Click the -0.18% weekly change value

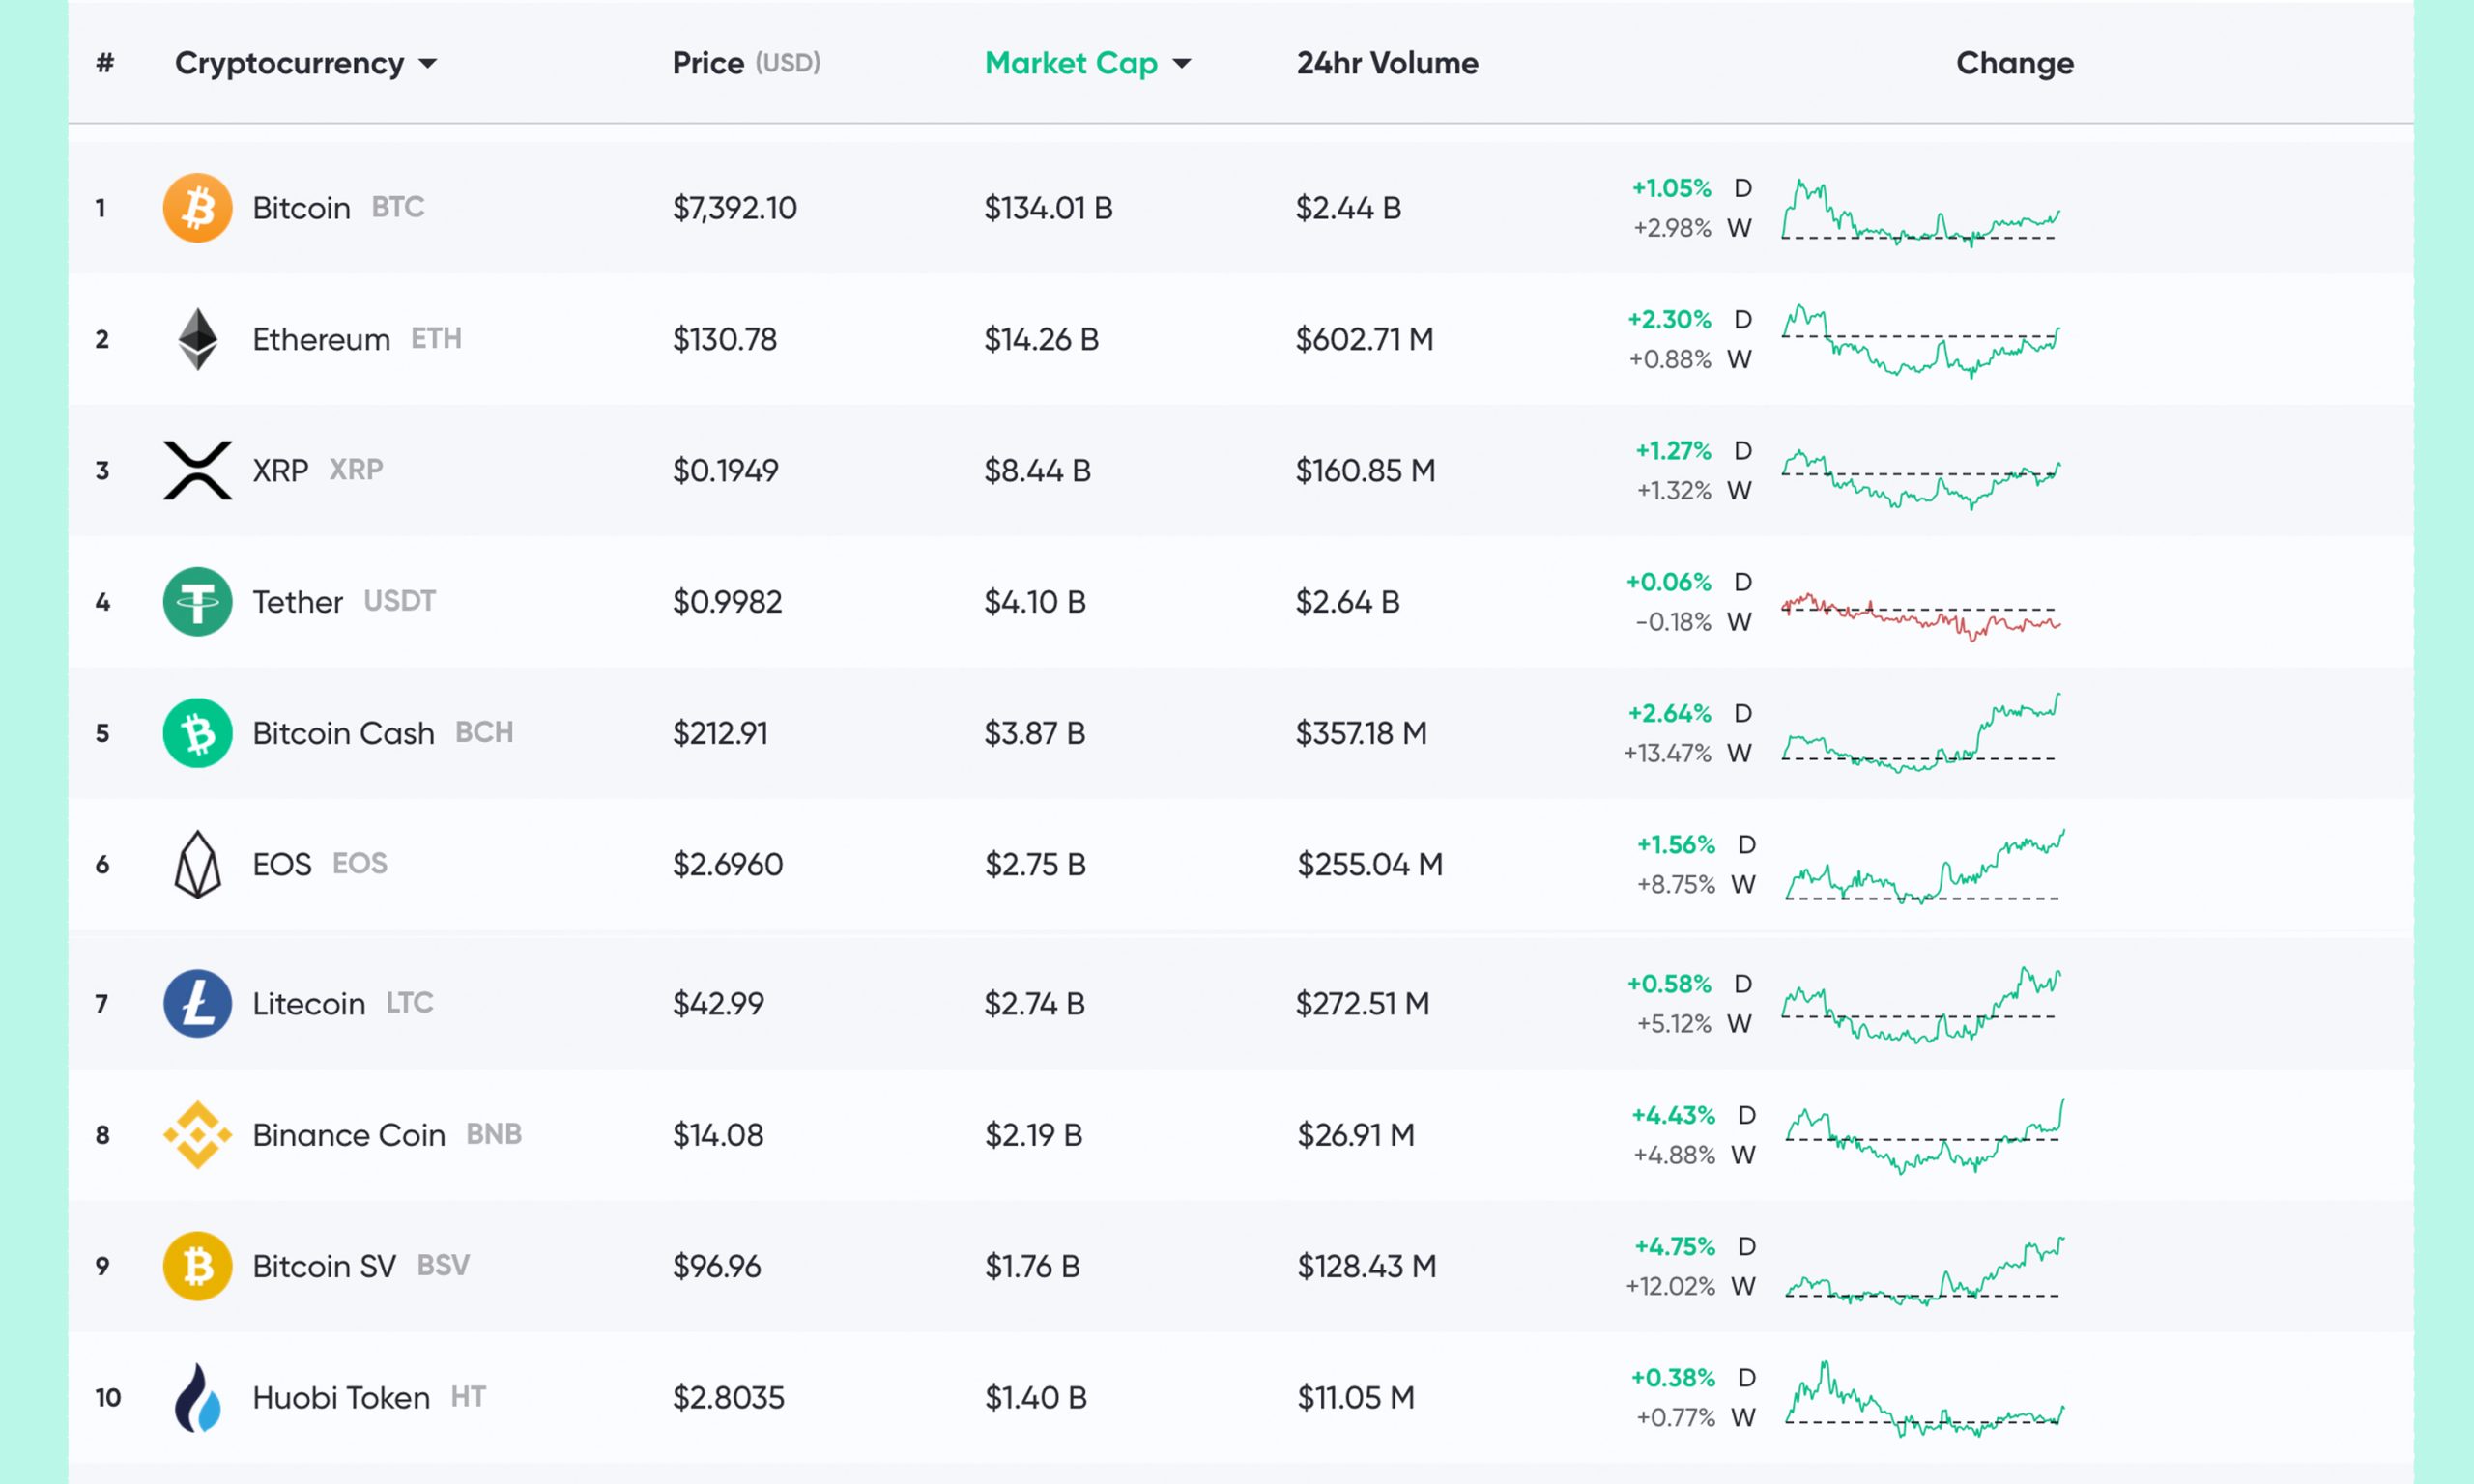coord(1673,622)
